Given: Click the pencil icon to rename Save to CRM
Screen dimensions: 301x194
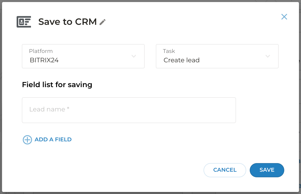Looking at the screenshot, I should (x=102, y=22).
